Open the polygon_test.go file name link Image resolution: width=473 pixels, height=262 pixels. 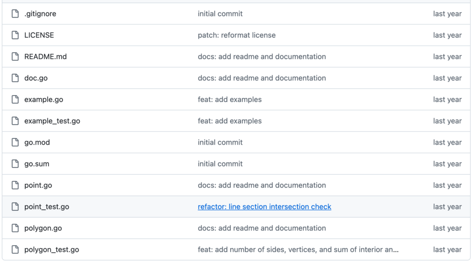51,250
